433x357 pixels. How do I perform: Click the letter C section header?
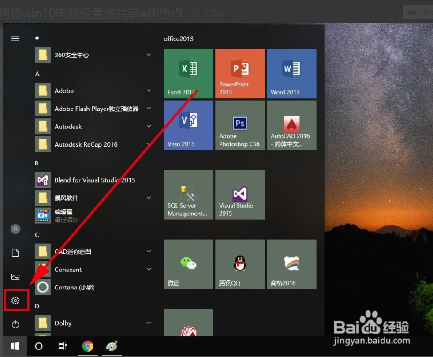37,235
